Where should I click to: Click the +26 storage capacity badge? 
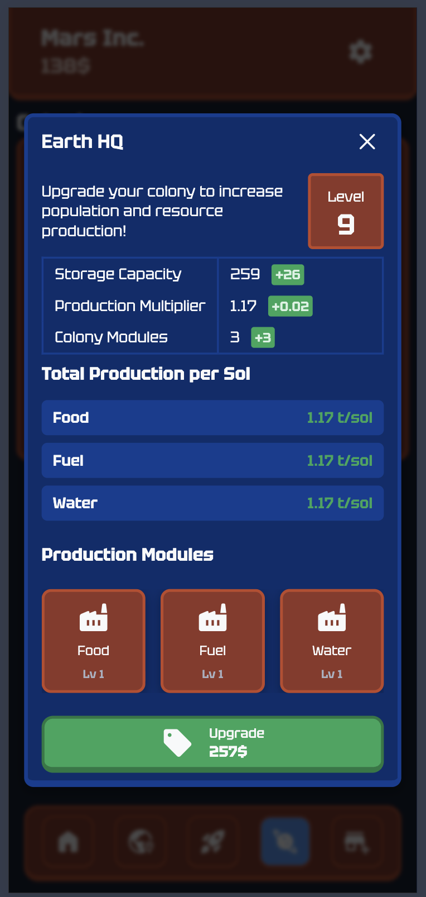point(288,275)
